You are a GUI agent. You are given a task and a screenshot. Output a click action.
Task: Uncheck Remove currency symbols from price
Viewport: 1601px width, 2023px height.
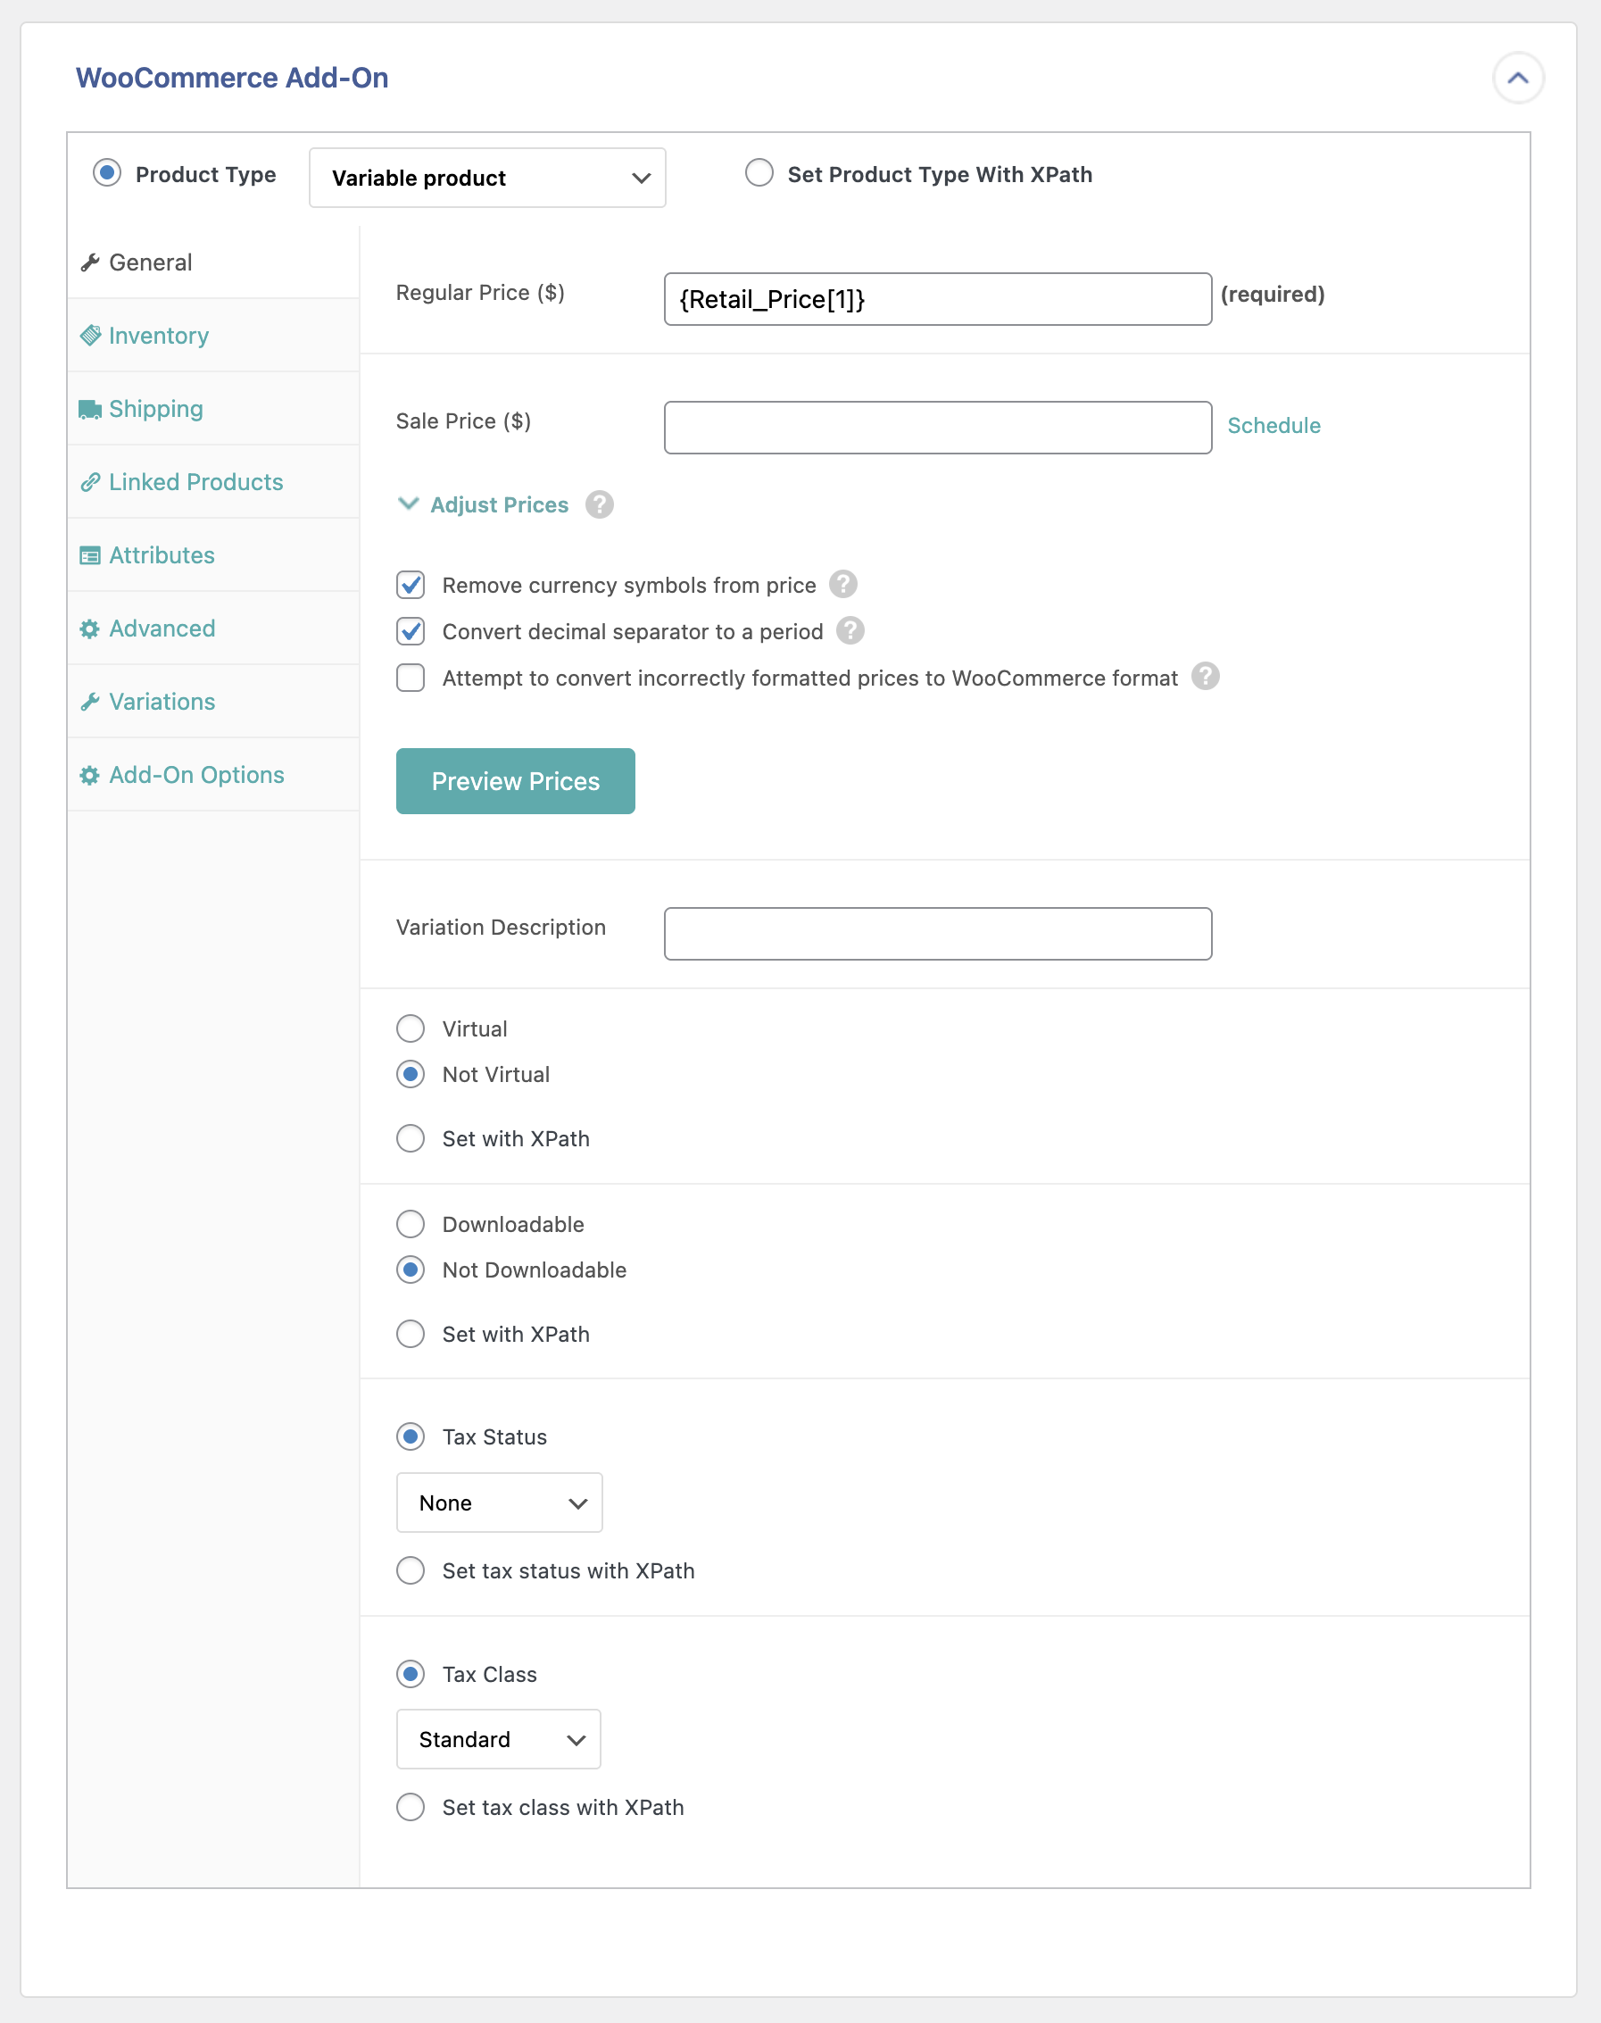point(411,585)
